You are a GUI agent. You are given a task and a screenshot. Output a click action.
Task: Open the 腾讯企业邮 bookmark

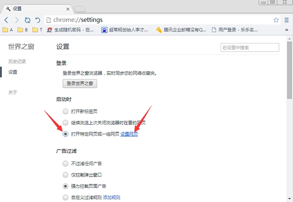(x=181, y=30)
